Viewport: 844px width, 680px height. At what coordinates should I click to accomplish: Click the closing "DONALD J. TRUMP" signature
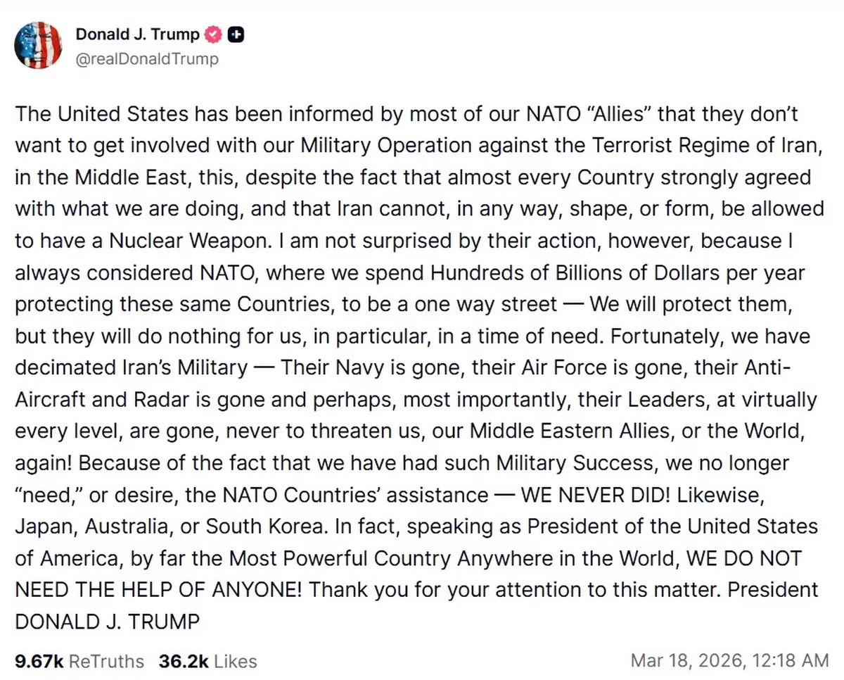[108, 621]
